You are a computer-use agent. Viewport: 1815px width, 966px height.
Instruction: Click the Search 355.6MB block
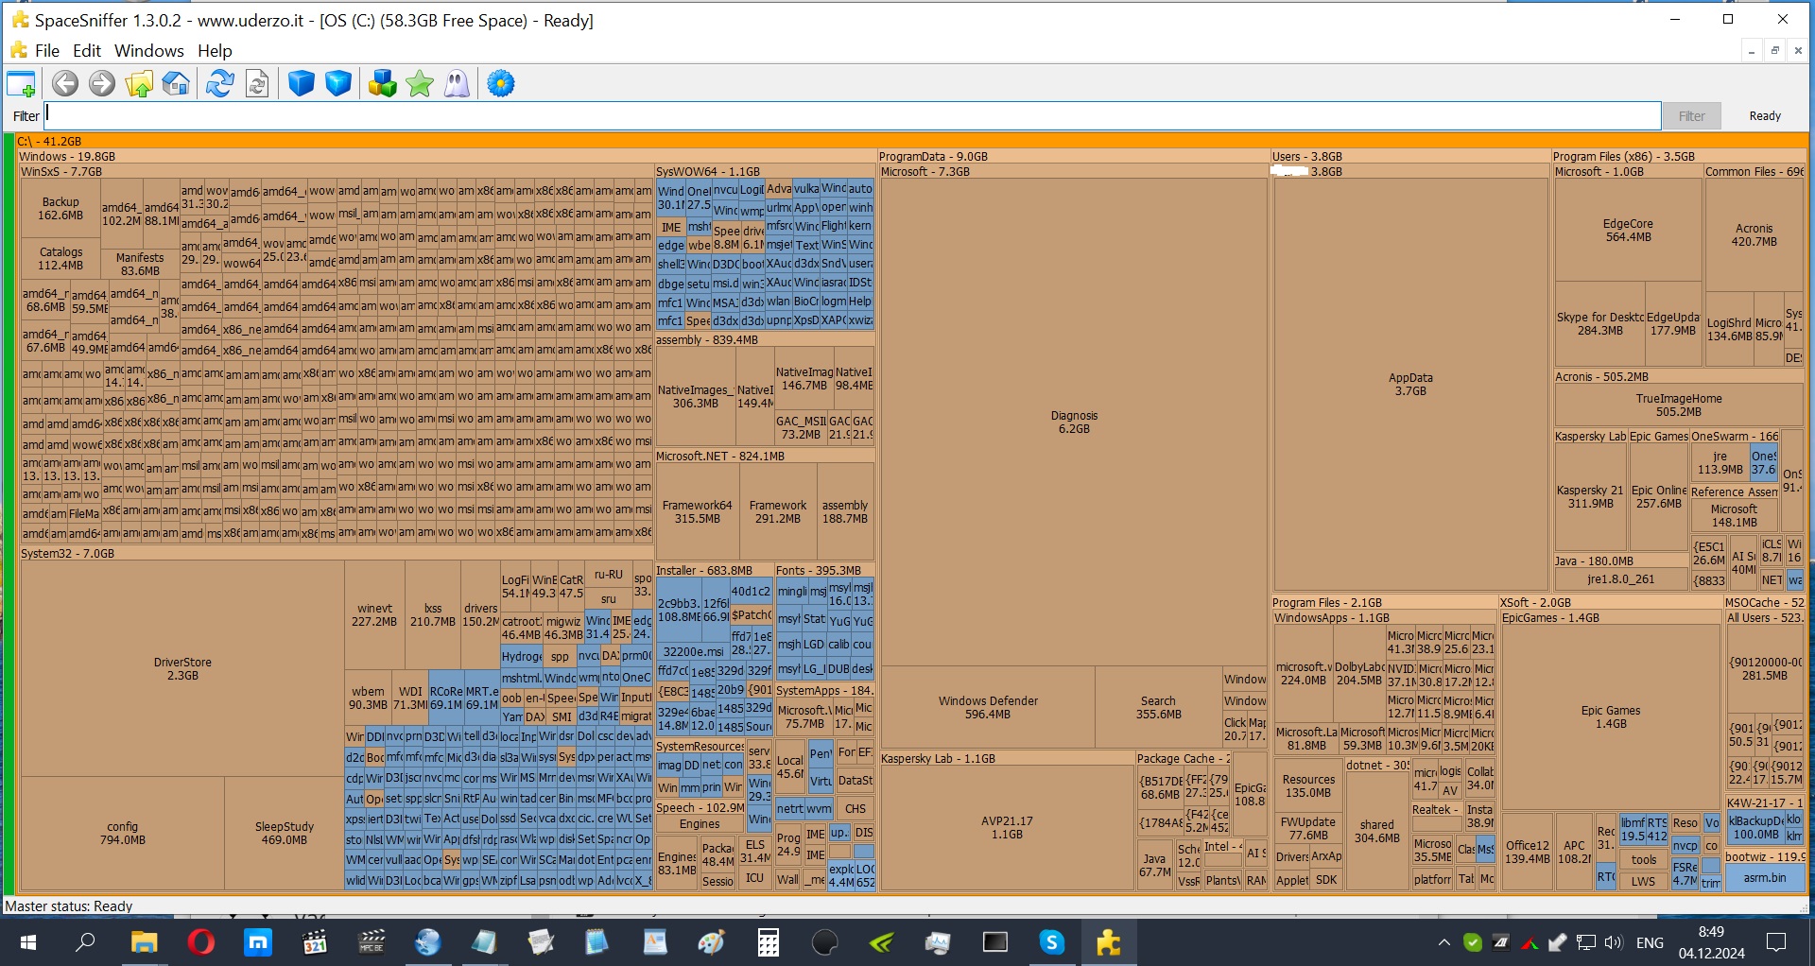pyautogui.click(x=1158, y=708)
